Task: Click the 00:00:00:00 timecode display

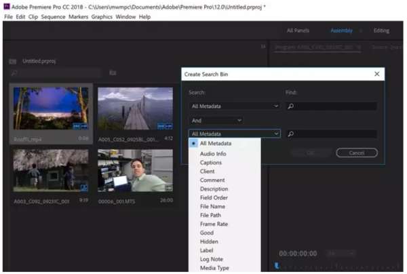Action: pos(298,253)
